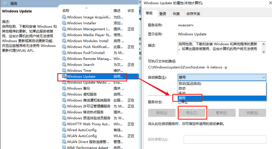The image size is (272, 149).
Task: Click gear icon beside Windows Time
Action: click(64, 70)
